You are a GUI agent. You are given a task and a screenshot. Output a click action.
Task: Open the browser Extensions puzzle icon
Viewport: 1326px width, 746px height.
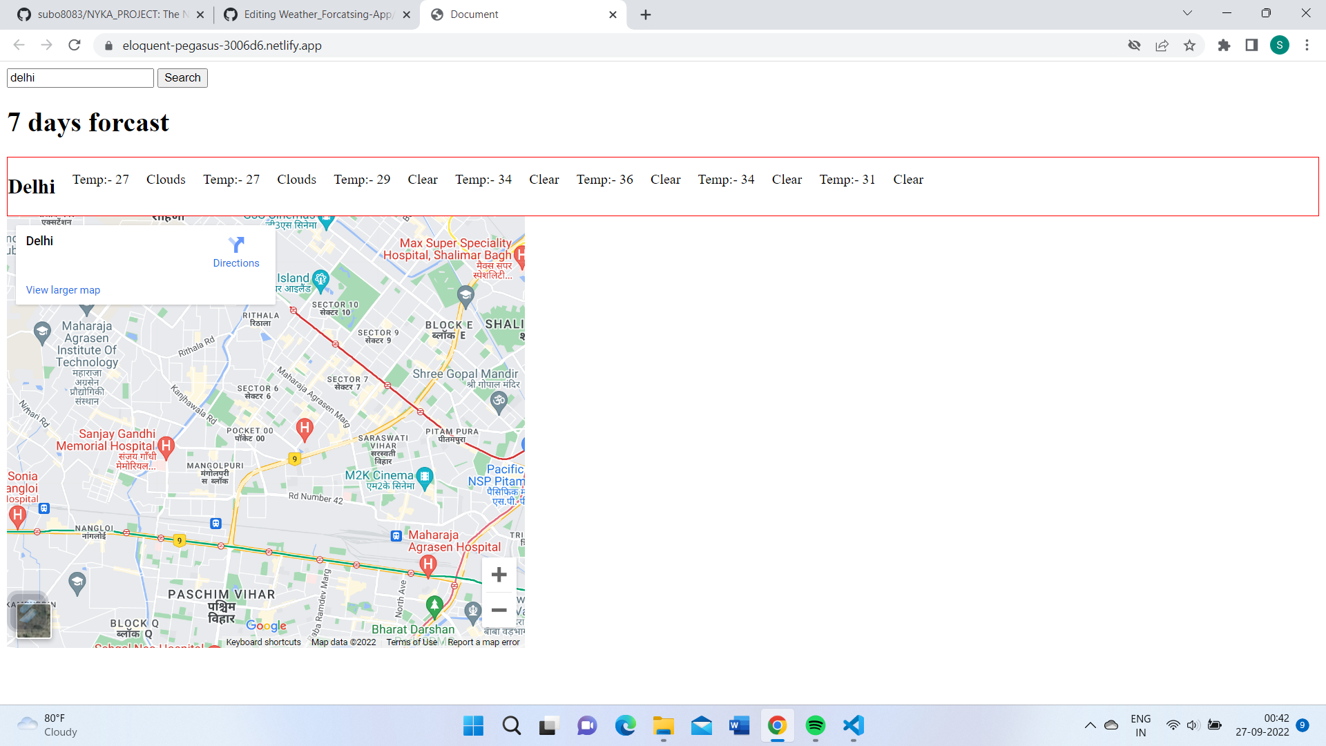pos(1223,45)
